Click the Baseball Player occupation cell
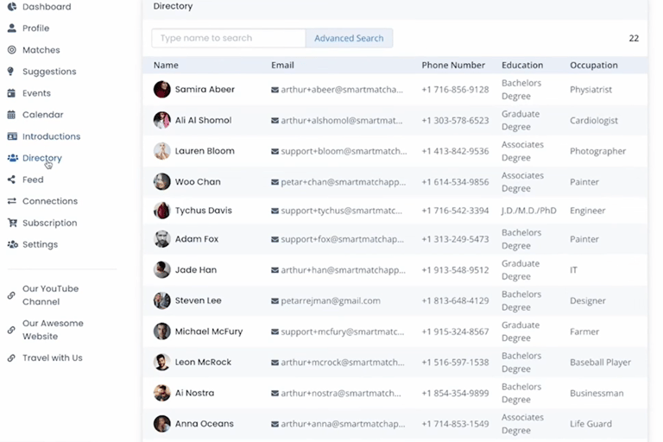Viewport: 663px width, 442px height. (x=600, y=363)
